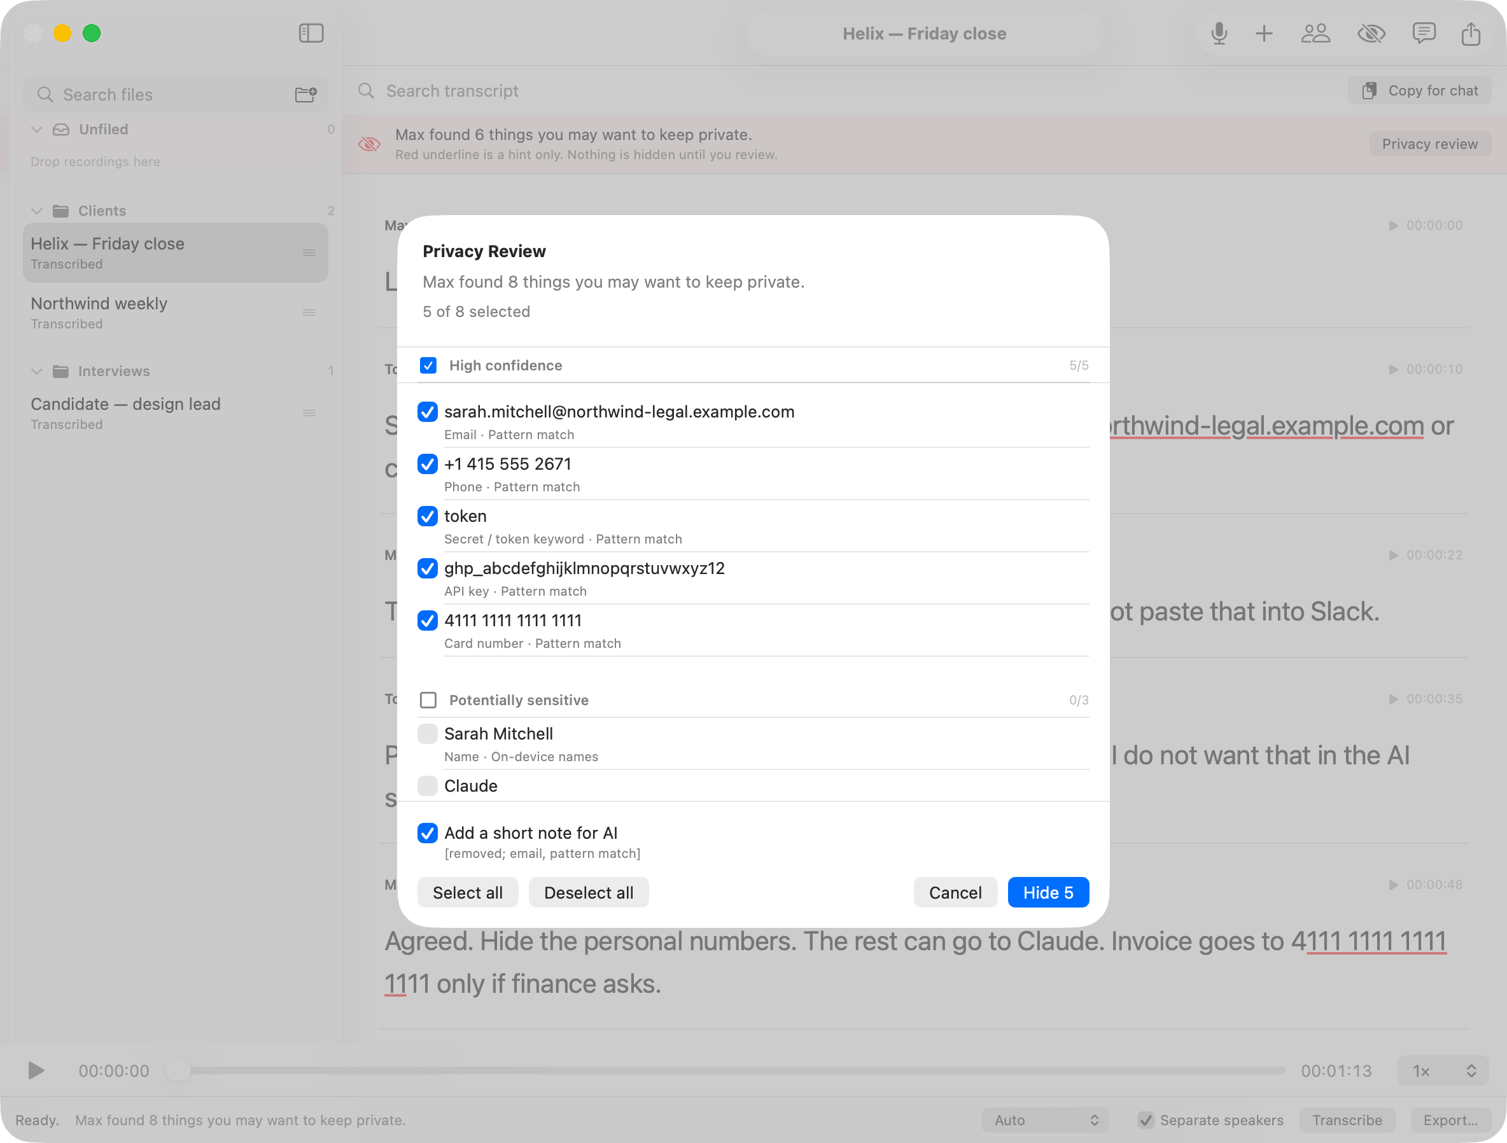Click the plus icon in the toolbar
The image size is (1507, 1143).
pos(1264,33)
